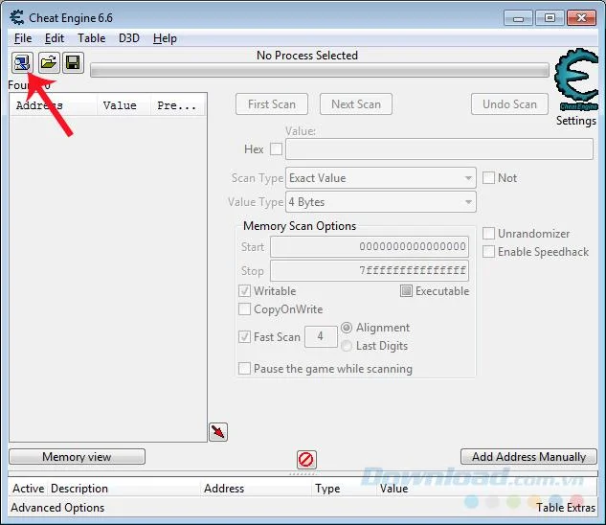Click the No Process Selected label

point(307,56)
